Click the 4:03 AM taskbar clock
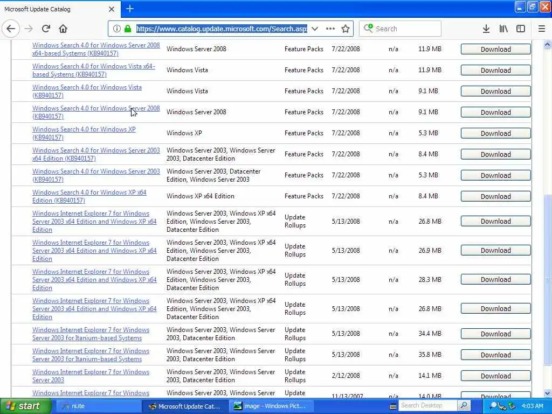Viewport: 552px width, 414px height. pos(532,406)
